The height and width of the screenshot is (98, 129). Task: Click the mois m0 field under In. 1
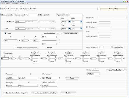tap(35, 60)
